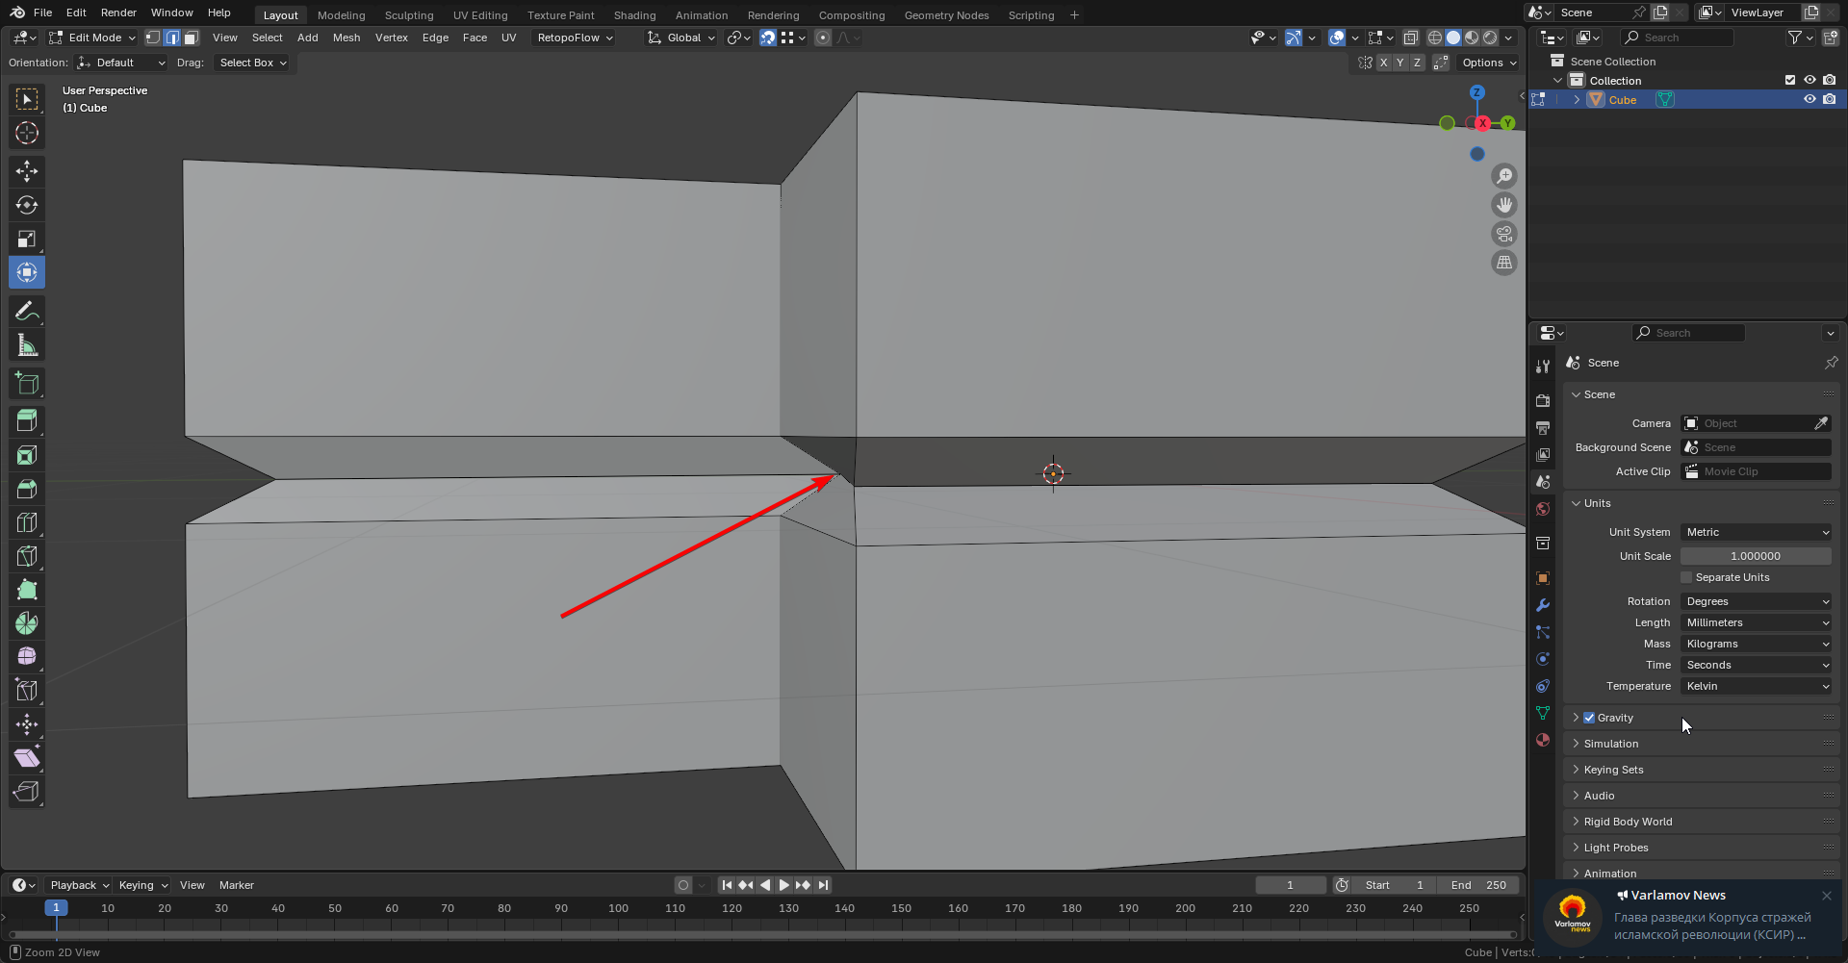Image resolution: width=1848 pixels, height=963 pixels.
Task: Click the viewport pan hand icon
Action: click(x=1504, y=205)
